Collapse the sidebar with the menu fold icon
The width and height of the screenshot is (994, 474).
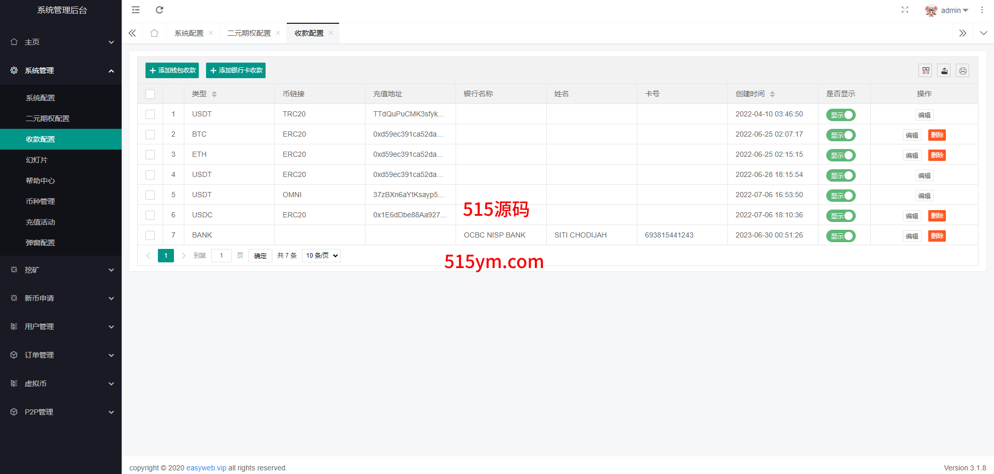click(x=136, y=10)
